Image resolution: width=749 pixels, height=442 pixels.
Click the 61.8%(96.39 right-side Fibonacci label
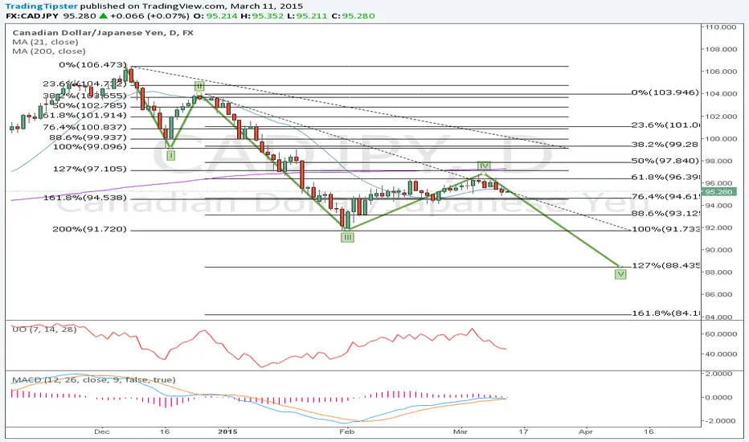pyautogui.click(x=666, y=177)
